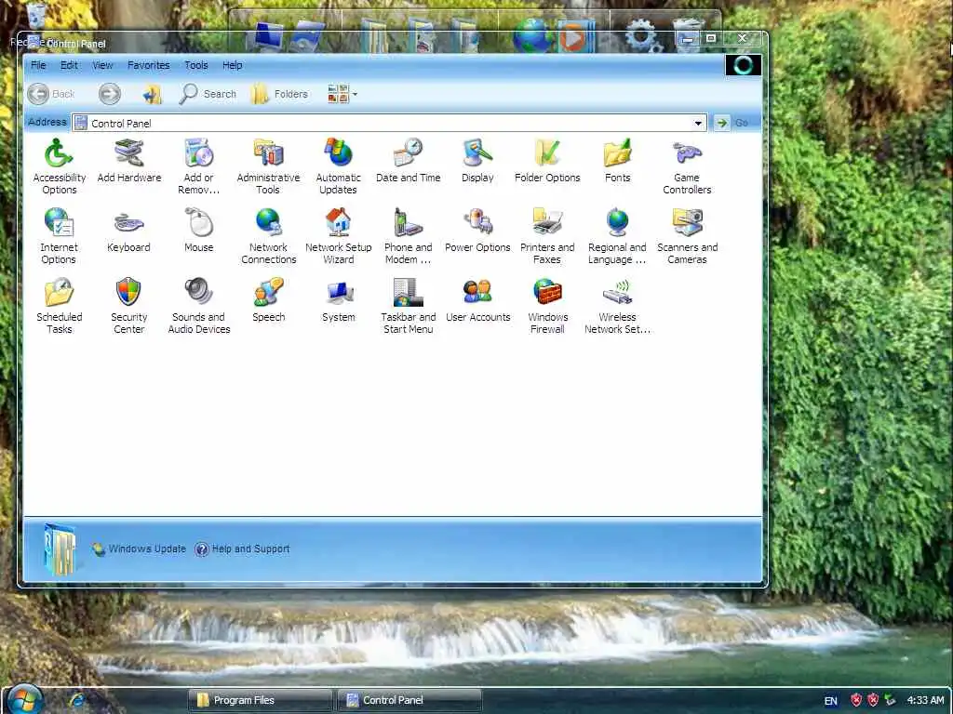Screen dimensions: 953x714
Task: Click the Back toolbar button
Action: [51, 94]
